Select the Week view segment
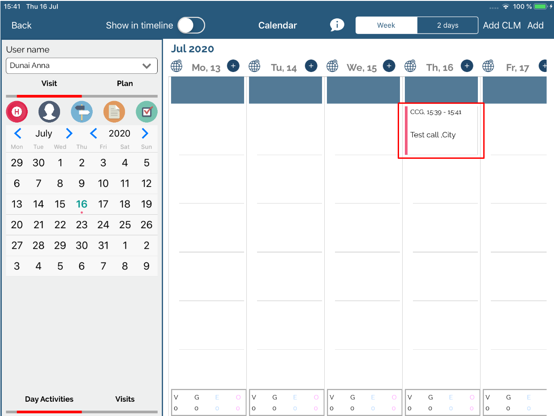The image size is (554, 416). click(x=386, y=25)
